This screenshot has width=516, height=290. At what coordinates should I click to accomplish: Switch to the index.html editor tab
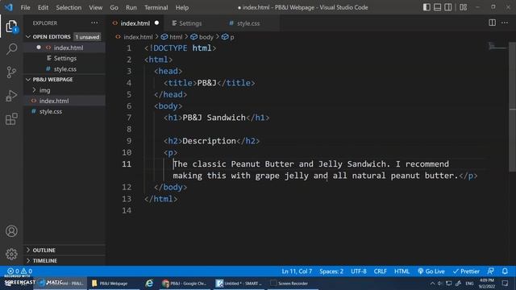(135, 23)
